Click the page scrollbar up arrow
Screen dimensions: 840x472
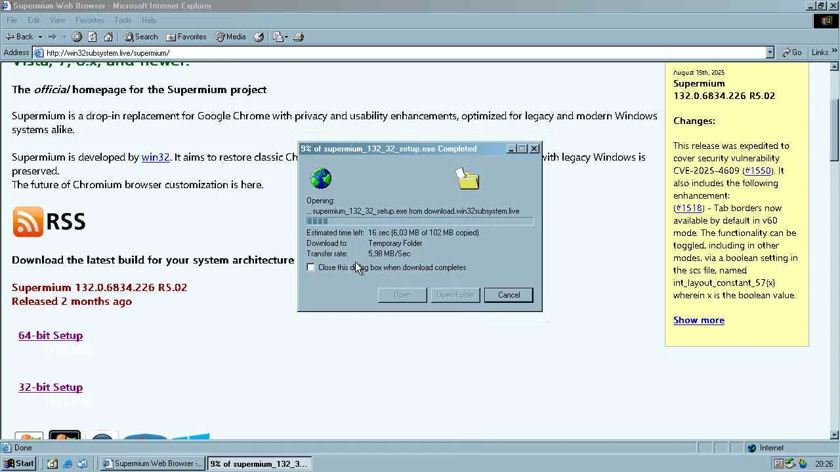tap(835, 66)
